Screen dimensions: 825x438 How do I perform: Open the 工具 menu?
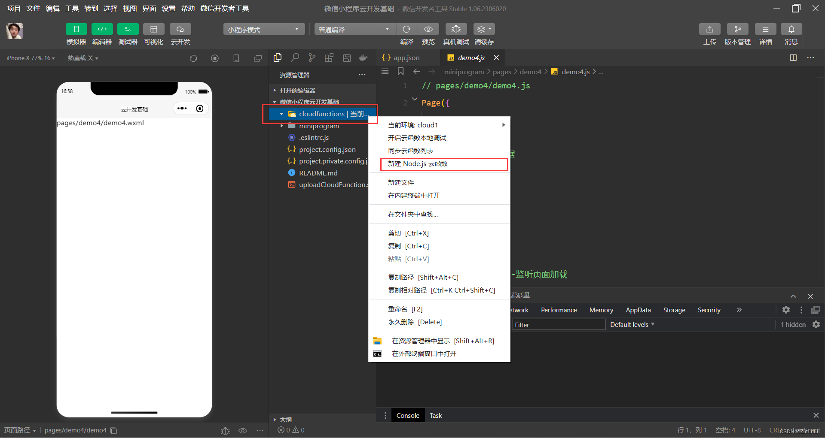72,8
